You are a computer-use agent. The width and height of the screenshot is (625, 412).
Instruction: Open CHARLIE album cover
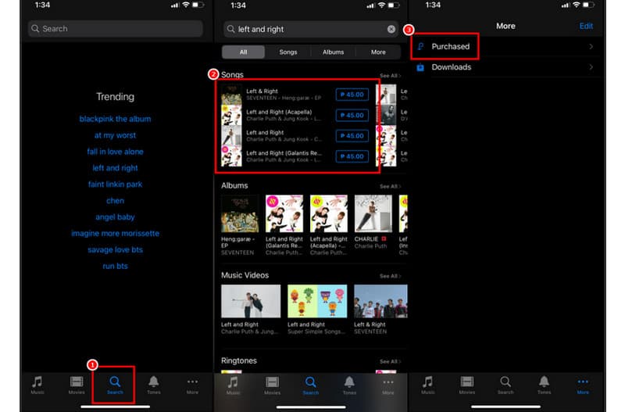pyautogui.click(x=373, y=213)
